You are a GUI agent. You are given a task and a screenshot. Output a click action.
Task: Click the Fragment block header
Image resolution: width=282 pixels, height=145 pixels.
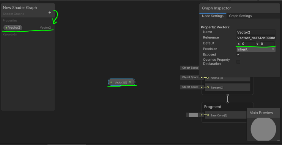(x=213, y=107)
